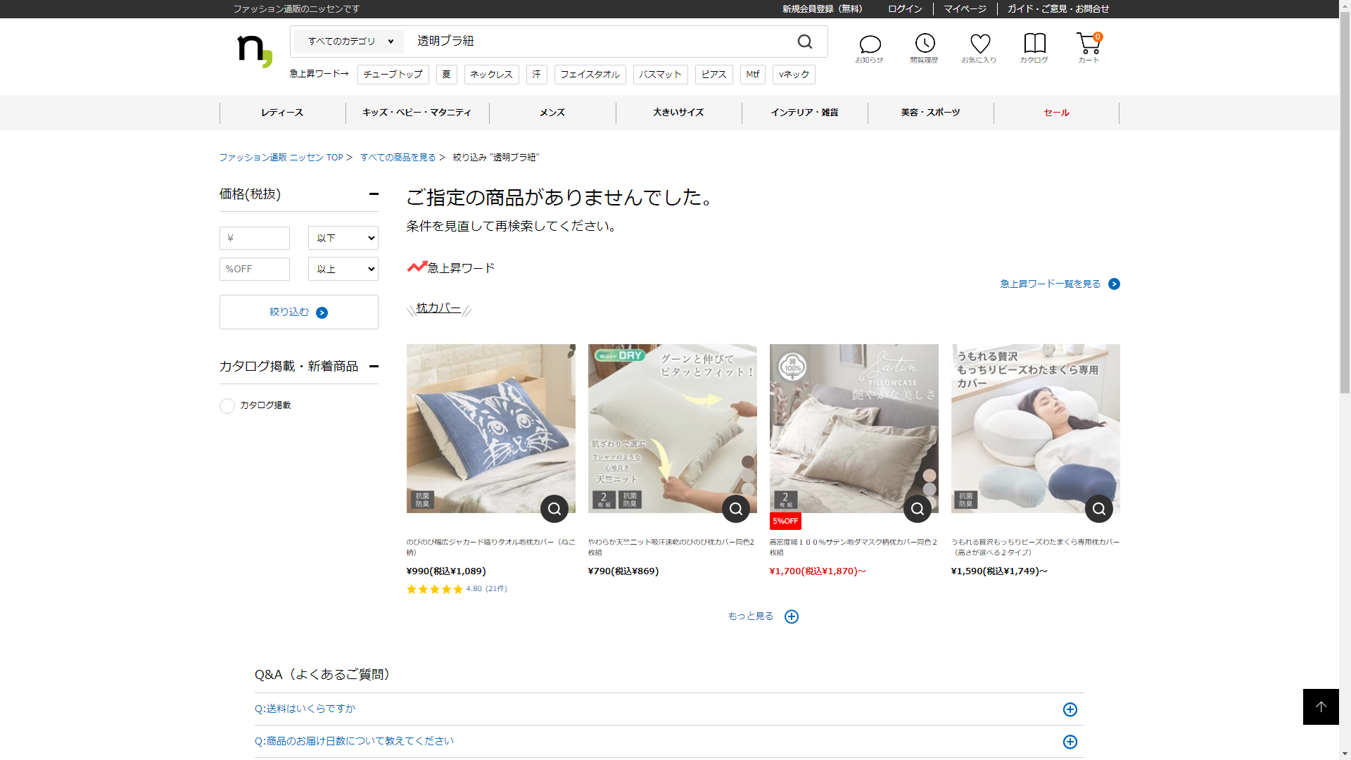Click the search magnifier icon
The height and width of the screenshot is (760, 1351).
(x=805, y=42)
